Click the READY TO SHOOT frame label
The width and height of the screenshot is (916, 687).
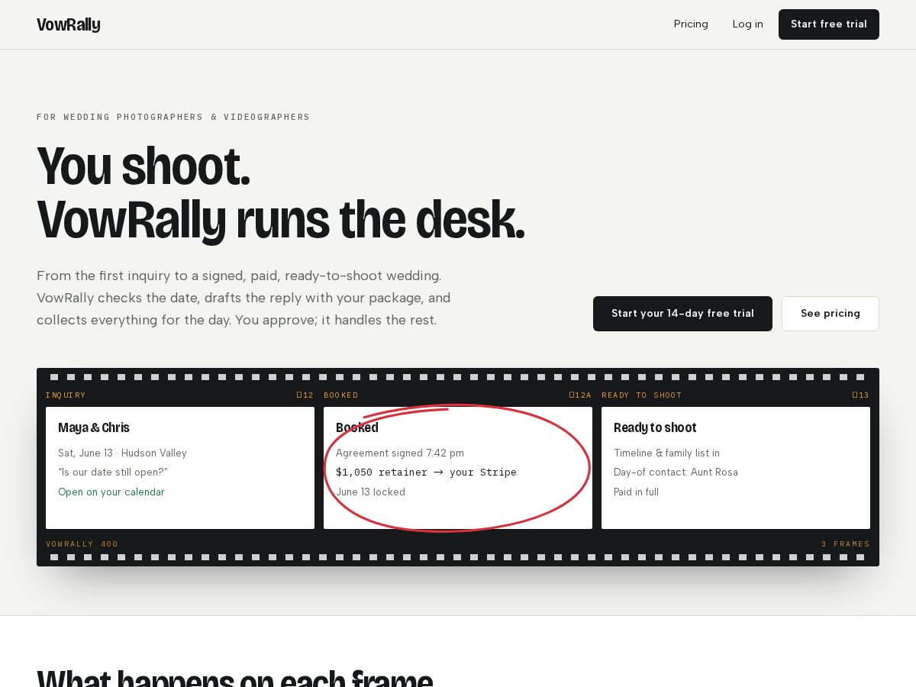[x=642, y=395]
